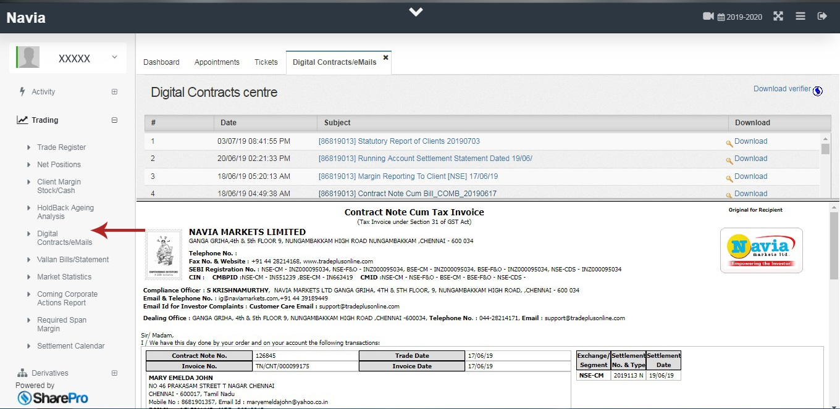This screenshot has width=840, height=409.
Task: Open Running Account Settlement Statement email
Action: (426, 159)
